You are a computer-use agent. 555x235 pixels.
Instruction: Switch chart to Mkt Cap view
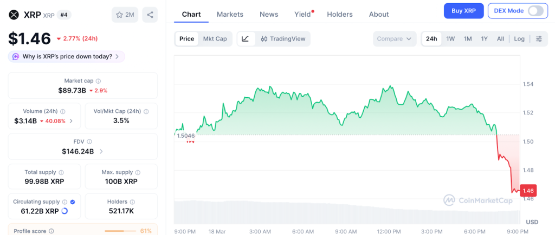(215, 39)
